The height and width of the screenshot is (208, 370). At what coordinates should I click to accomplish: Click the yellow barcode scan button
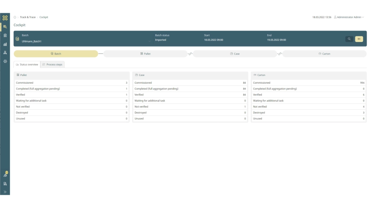[x=359, y=39]
